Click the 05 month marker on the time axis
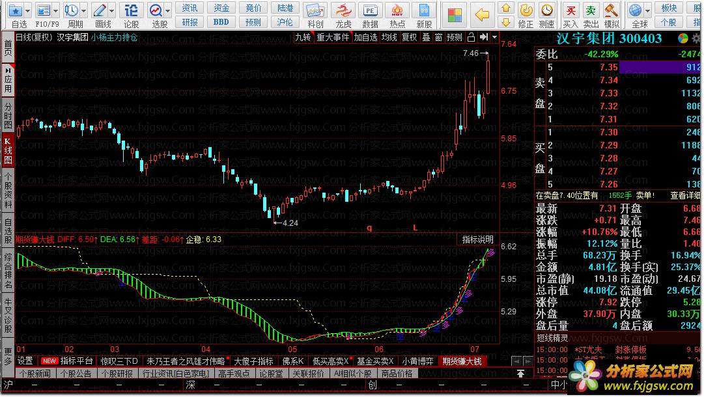The image size is (704, 397). coord(292,349)
